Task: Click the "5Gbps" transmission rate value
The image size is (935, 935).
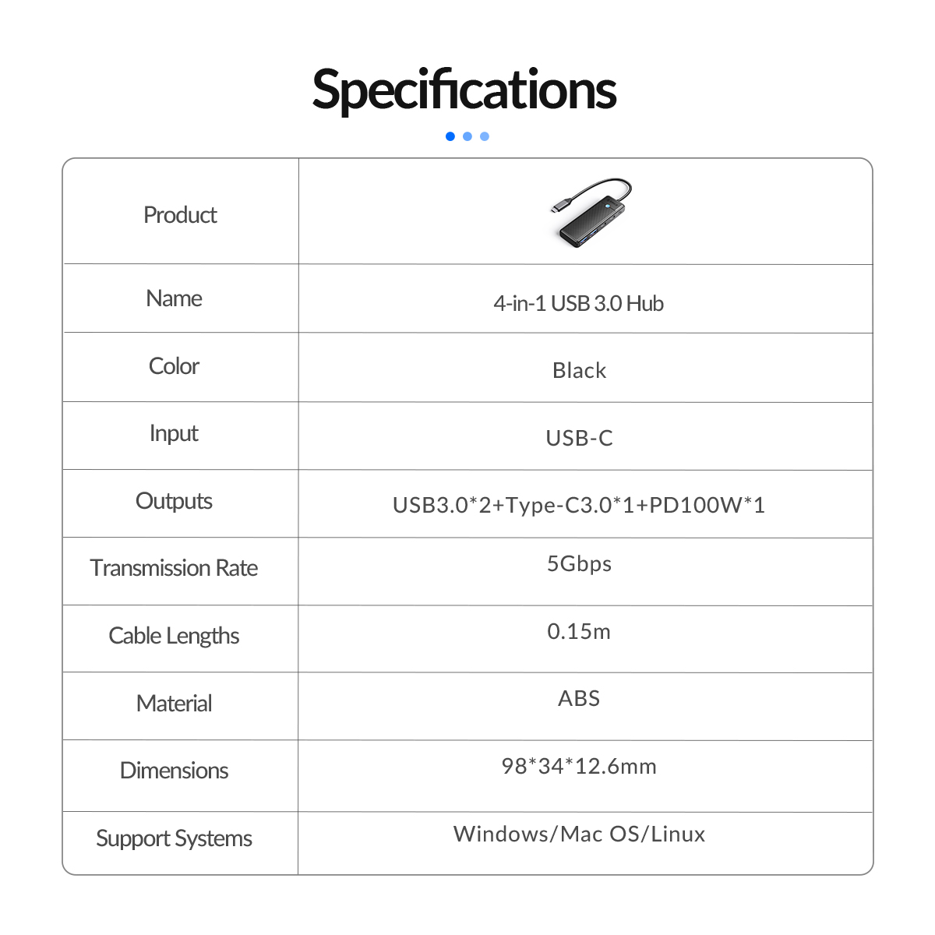Action: (x=579, y=564)
